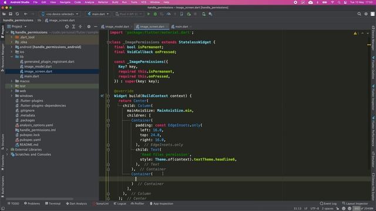Click the Sync/Reload from disk icon

(x=17, y=14)
